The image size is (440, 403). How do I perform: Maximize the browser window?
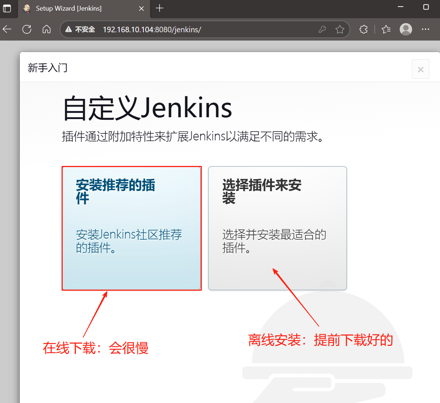coord(426,7)
